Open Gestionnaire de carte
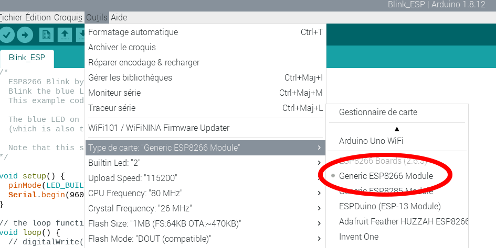 pyautogui.click(x=378, y=112)
